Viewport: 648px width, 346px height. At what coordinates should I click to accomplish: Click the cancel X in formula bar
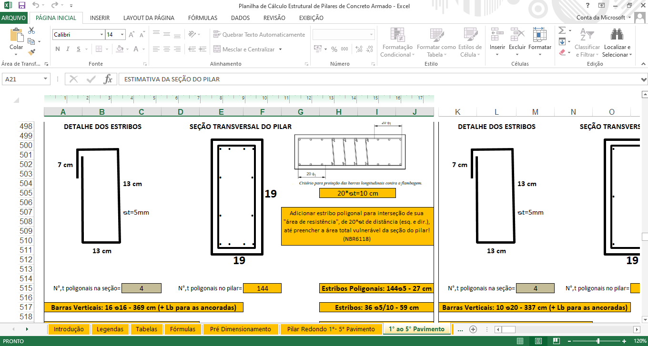(73, 79)
